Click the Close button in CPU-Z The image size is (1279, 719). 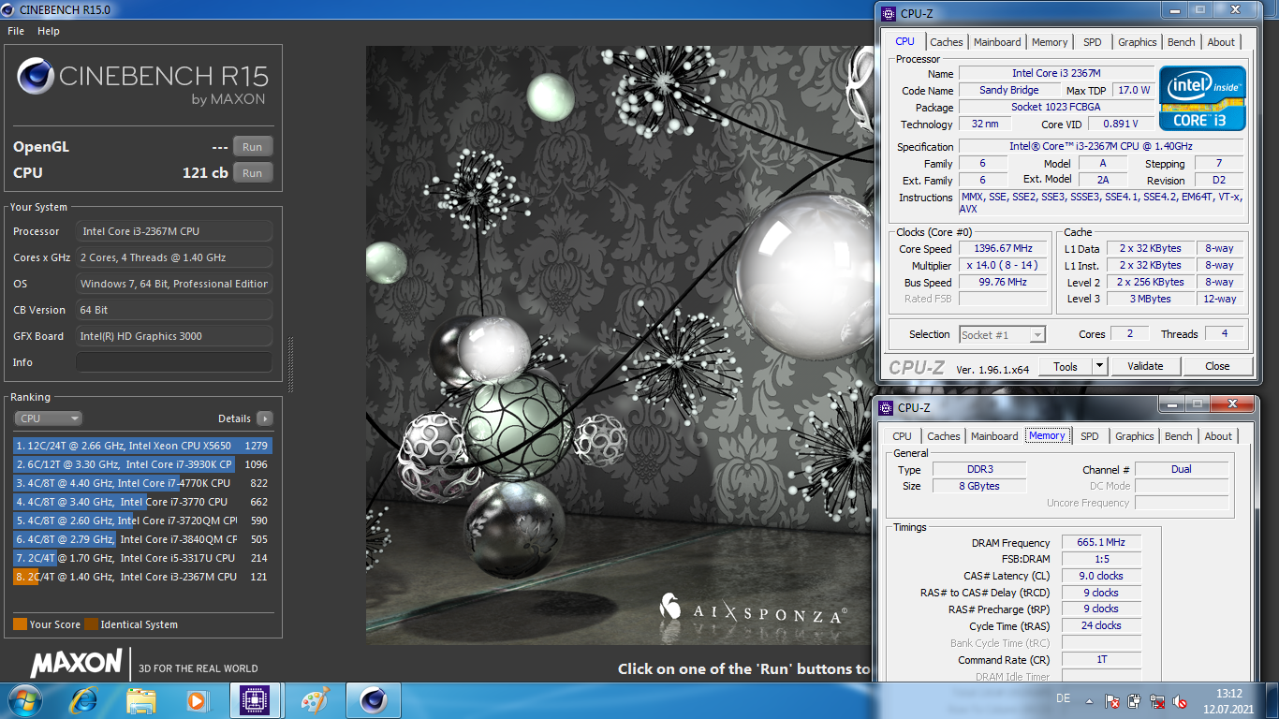pyautogui.click(x=1217, y=366)
